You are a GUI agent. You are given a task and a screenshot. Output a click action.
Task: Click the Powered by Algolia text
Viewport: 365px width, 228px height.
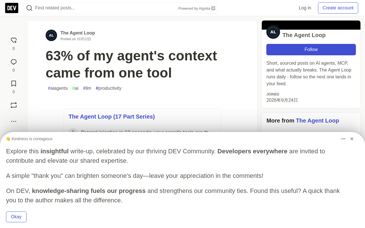coord(194,9)
